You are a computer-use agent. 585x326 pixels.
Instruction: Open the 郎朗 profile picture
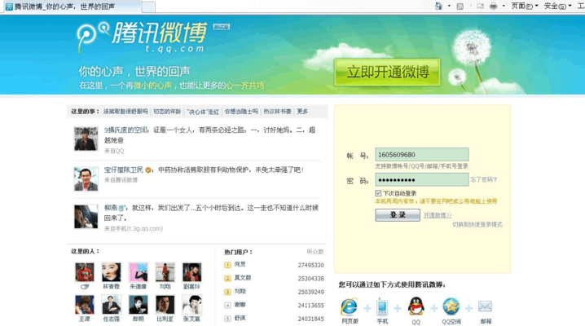[x=138, y=305]
